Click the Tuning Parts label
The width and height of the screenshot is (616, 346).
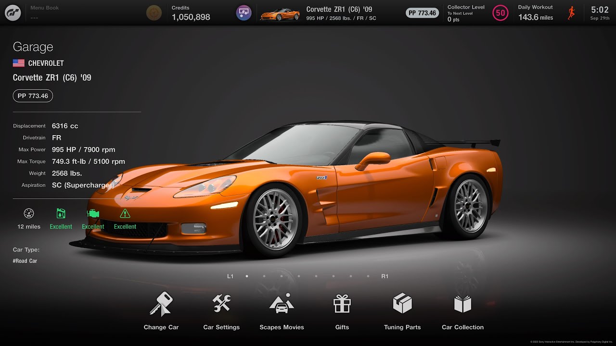point(402,327)
